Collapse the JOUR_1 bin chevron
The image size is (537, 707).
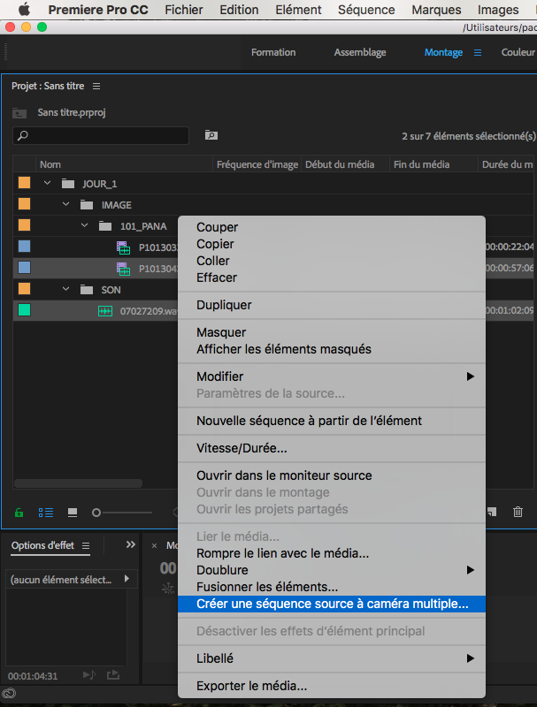tap(48, 183)
